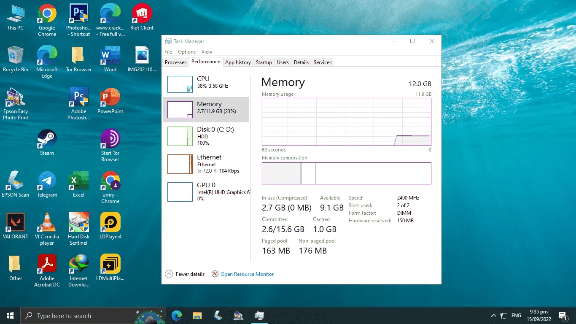
Task: Select the www.crack Edge shortcut icon
Action: pos(110,20)
